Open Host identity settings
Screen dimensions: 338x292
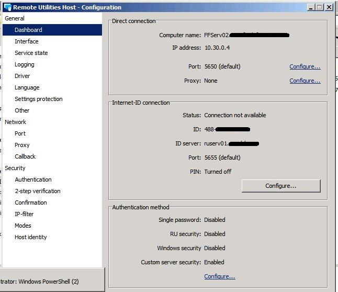click(x=30, y=237)
